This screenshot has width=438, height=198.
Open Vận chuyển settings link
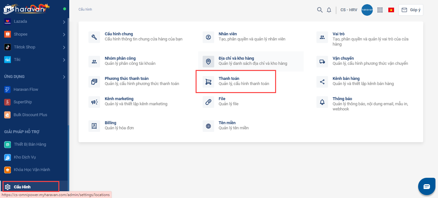click(x=343, y=58)
